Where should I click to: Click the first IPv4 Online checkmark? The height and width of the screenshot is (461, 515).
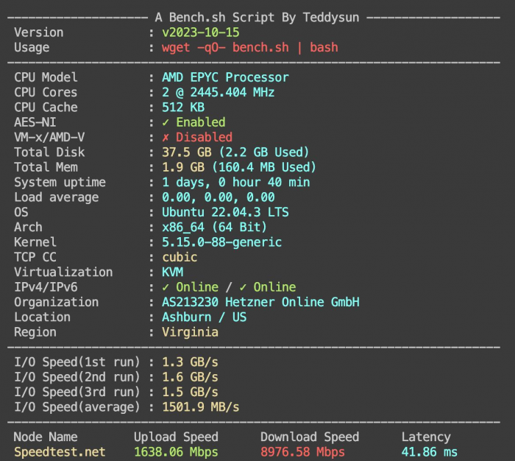pyautogui.click(x=166, y=287)
